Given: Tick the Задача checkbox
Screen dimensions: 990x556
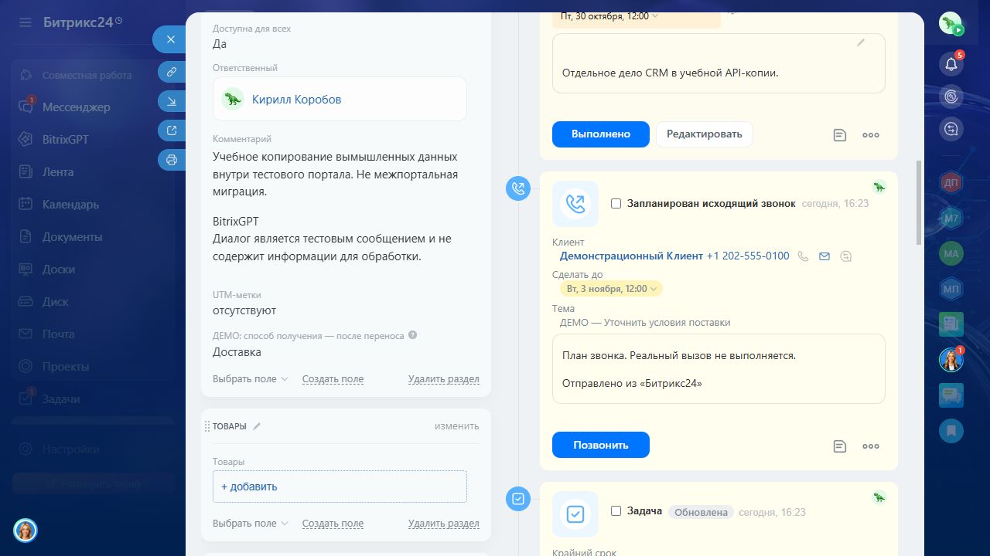Looking at the screenshot, I should 616,511.
